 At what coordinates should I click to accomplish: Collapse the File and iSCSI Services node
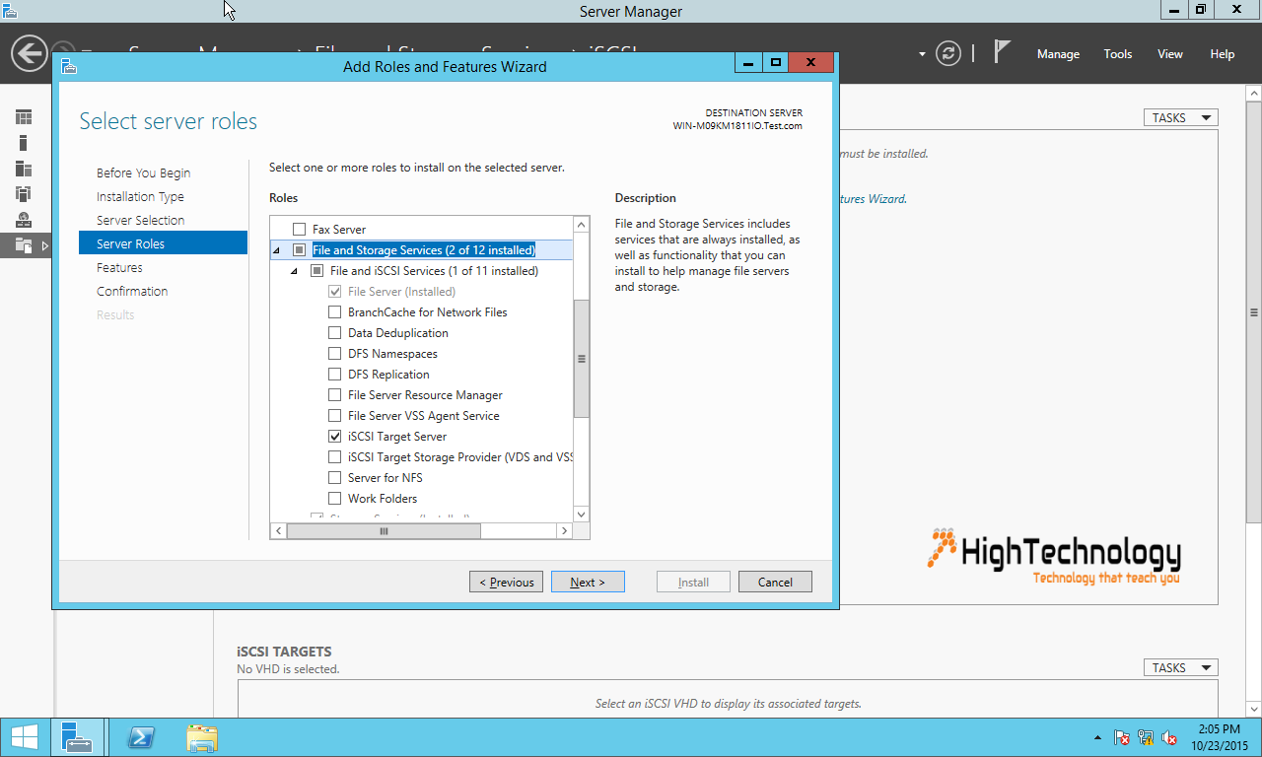295,271
